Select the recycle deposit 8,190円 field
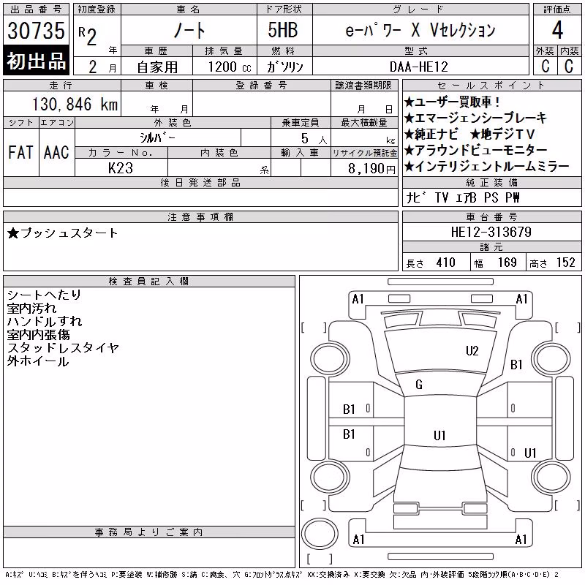Viewport: 585px width, 585px height. click(x=364, y=168)
